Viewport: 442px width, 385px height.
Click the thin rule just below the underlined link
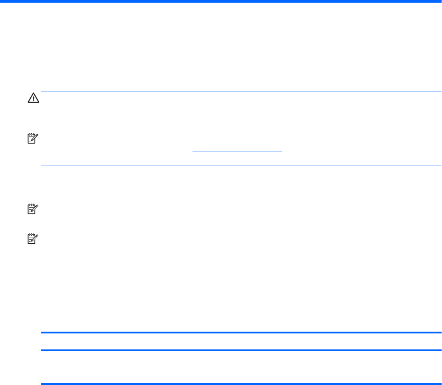241,165
